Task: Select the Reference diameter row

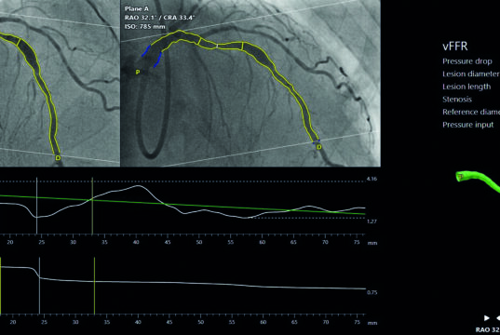Action: pos(471,113)
